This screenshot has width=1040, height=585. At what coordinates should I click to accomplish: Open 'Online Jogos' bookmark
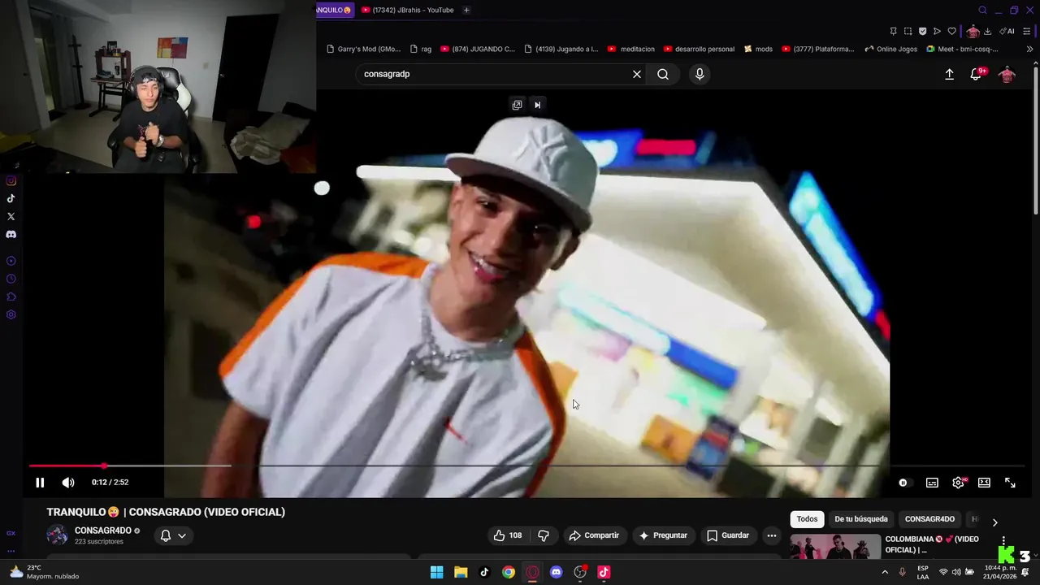[x=891, y=49]
